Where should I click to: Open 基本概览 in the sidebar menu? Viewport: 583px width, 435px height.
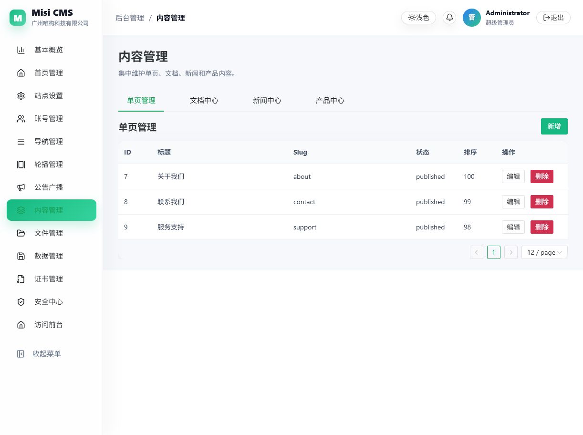point(52,50)
